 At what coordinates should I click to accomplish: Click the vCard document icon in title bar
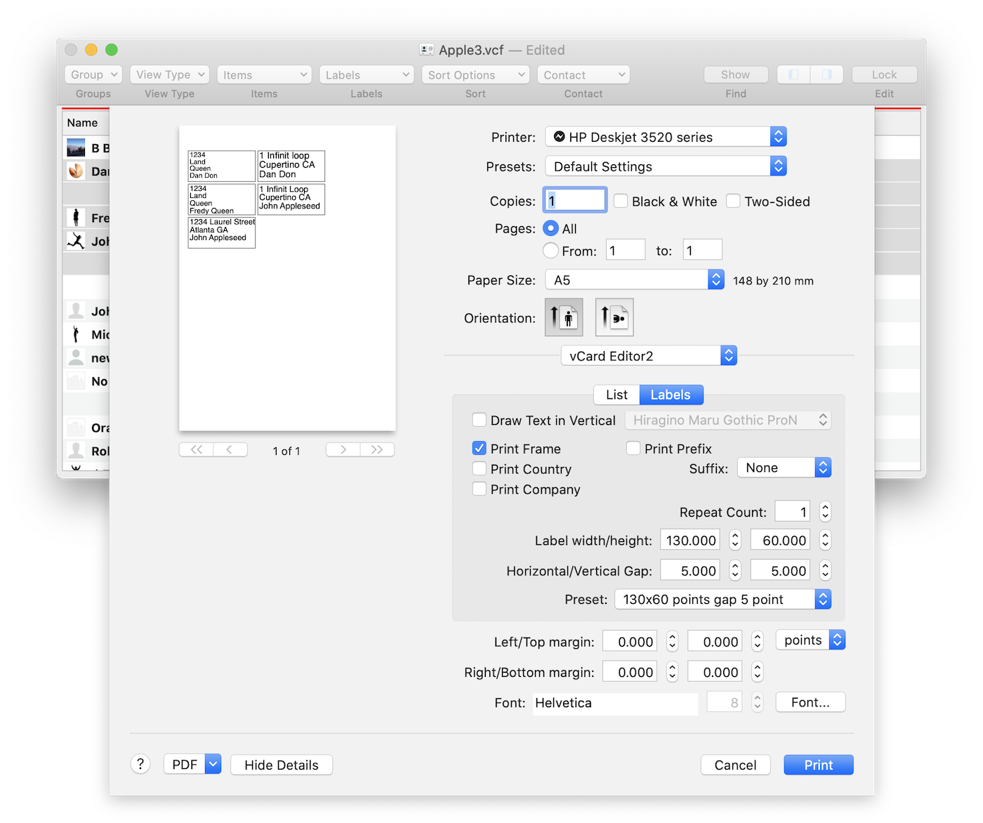tap(426, 50)
